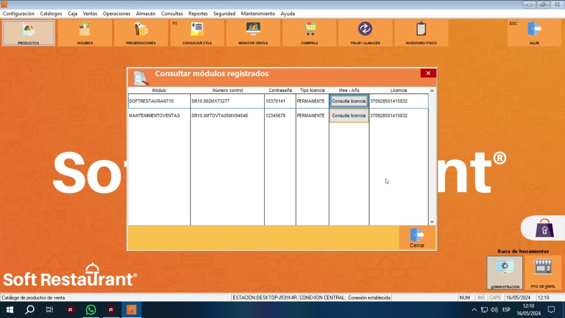Image resolution: width=565 pixels, height=318 pixels.
Task: Click the Tipo licencia column header
Action: click(x=313, y=91)
